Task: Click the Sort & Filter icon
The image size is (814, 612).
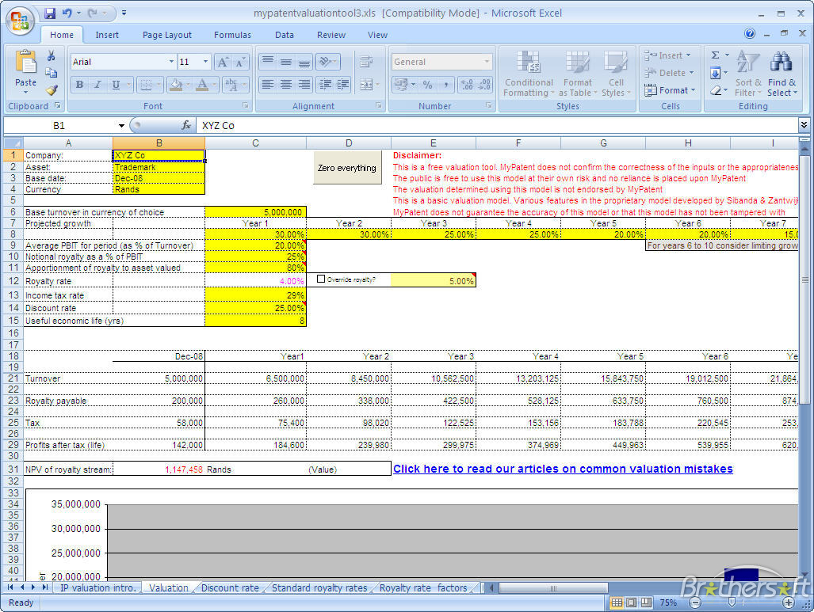Action: point(747,71)
